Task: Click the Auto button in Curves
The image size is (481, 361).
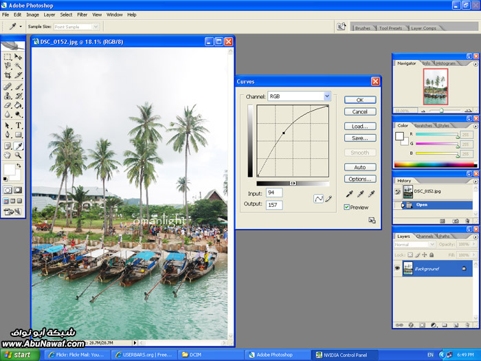Action: coord(360,167)
